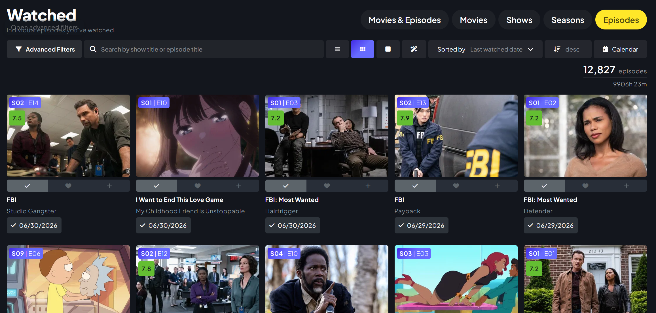Open I Want to End This Love Game link
The height and width of the screenshot is (313, 656).
pyautogui.click(x=179, y=200)
